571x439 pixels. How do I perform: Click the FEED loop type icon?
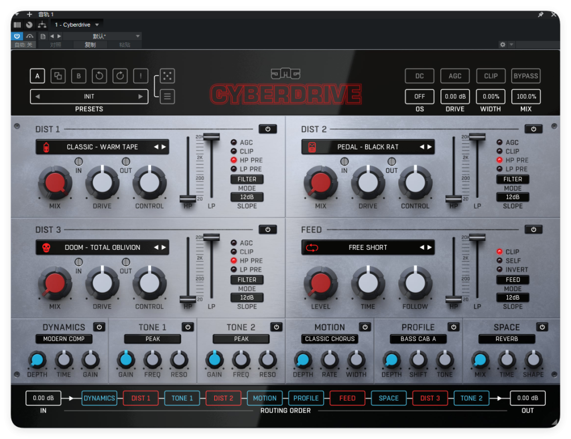point(312,248)
